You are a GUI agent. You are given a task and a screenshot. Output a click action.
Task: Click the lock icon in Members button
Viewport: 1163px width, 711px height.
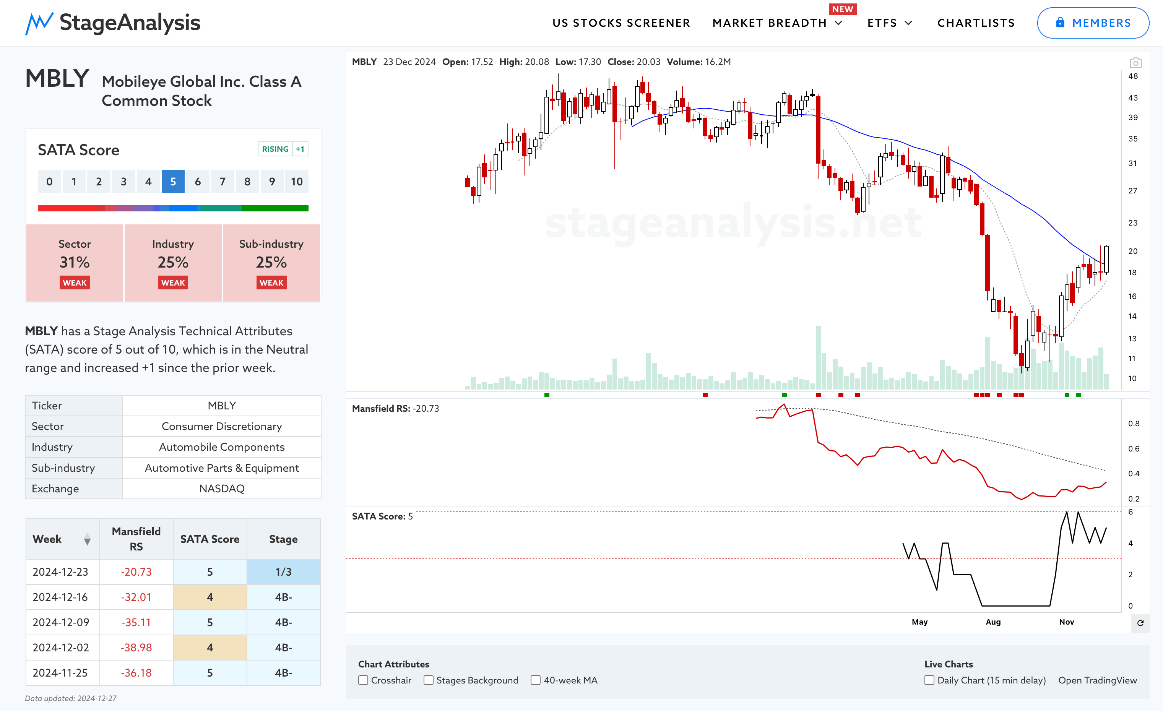click(x=1060, y=22)
